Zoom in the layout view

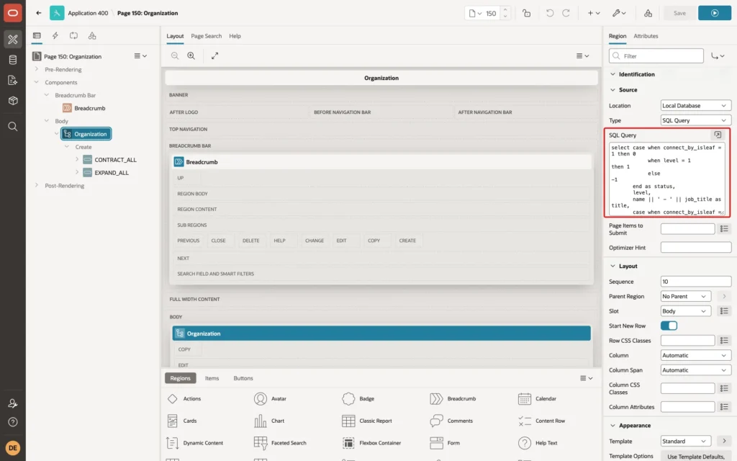tap(191, 55)
